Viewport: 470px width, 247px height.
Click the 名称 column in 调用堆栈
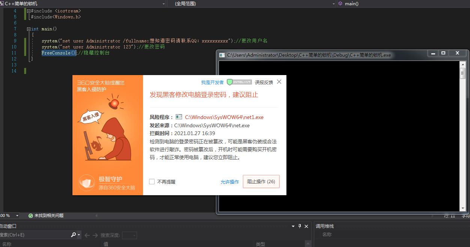[x=327, y=235]
